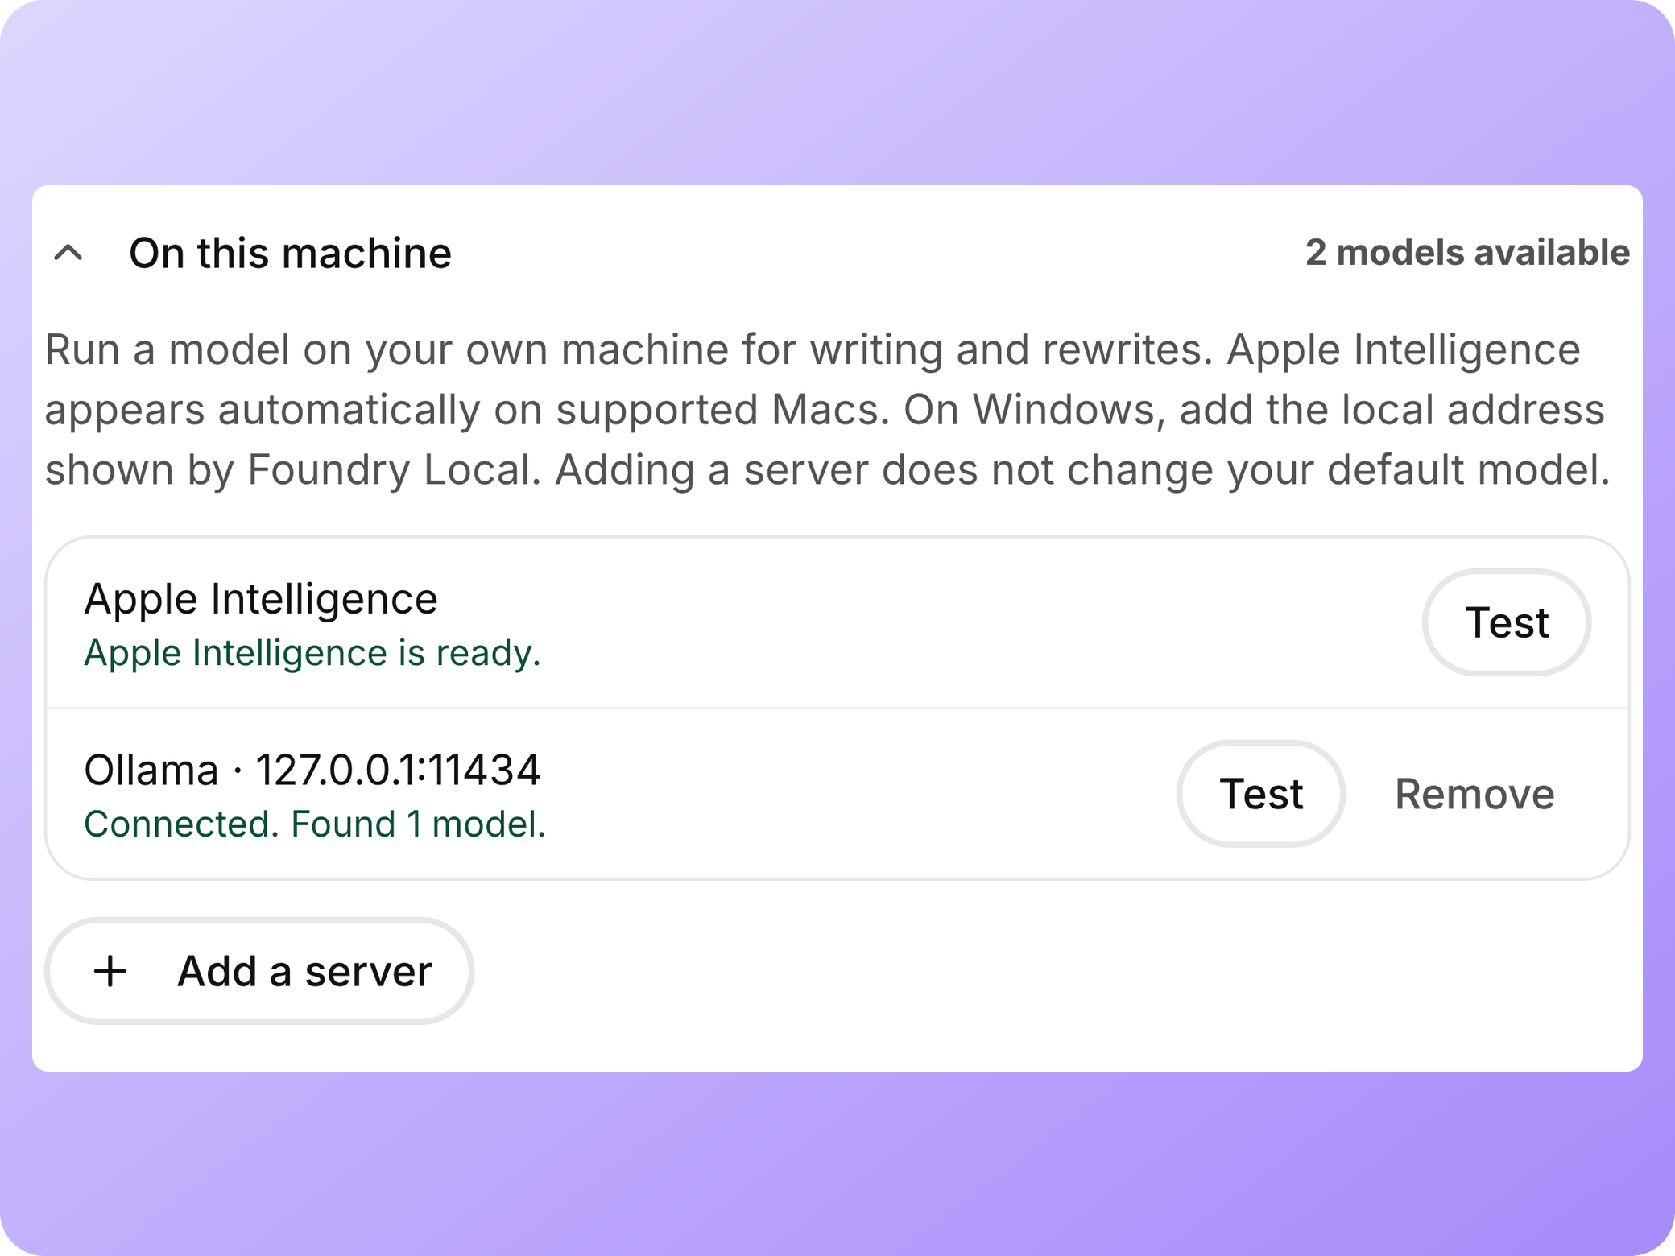Image resolution: width=1675 pixels, height=1256 pixels.
Task: Click the Add a server button
Action: pyautogui.click(x=259, y=971)
